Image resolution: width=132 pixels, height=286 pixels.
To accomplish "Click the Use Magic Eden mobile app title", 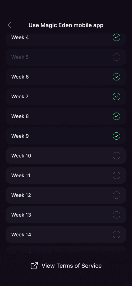I will pos(66,25).
